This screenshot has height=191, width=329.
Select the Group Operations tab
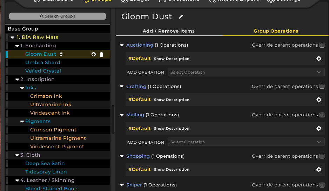(276, 31)
